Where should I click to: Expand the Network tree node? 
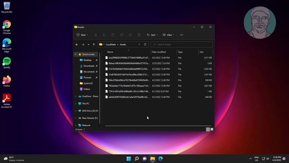[x=75, y=125]
